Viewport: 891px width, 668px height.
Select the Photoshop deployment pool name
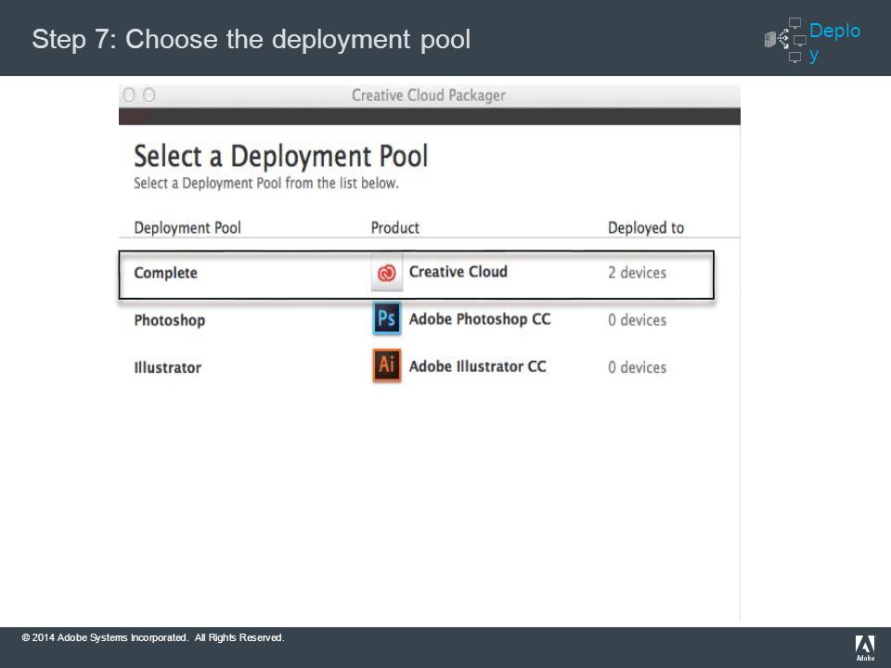coord(169,320)
